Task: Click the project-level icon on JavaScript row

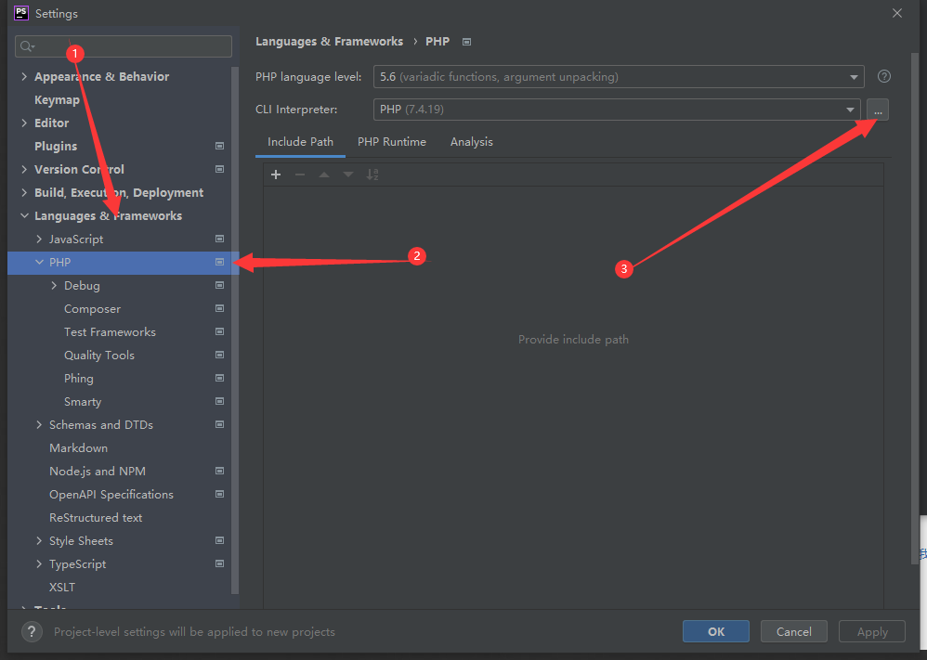Action: tap(219, 239)
